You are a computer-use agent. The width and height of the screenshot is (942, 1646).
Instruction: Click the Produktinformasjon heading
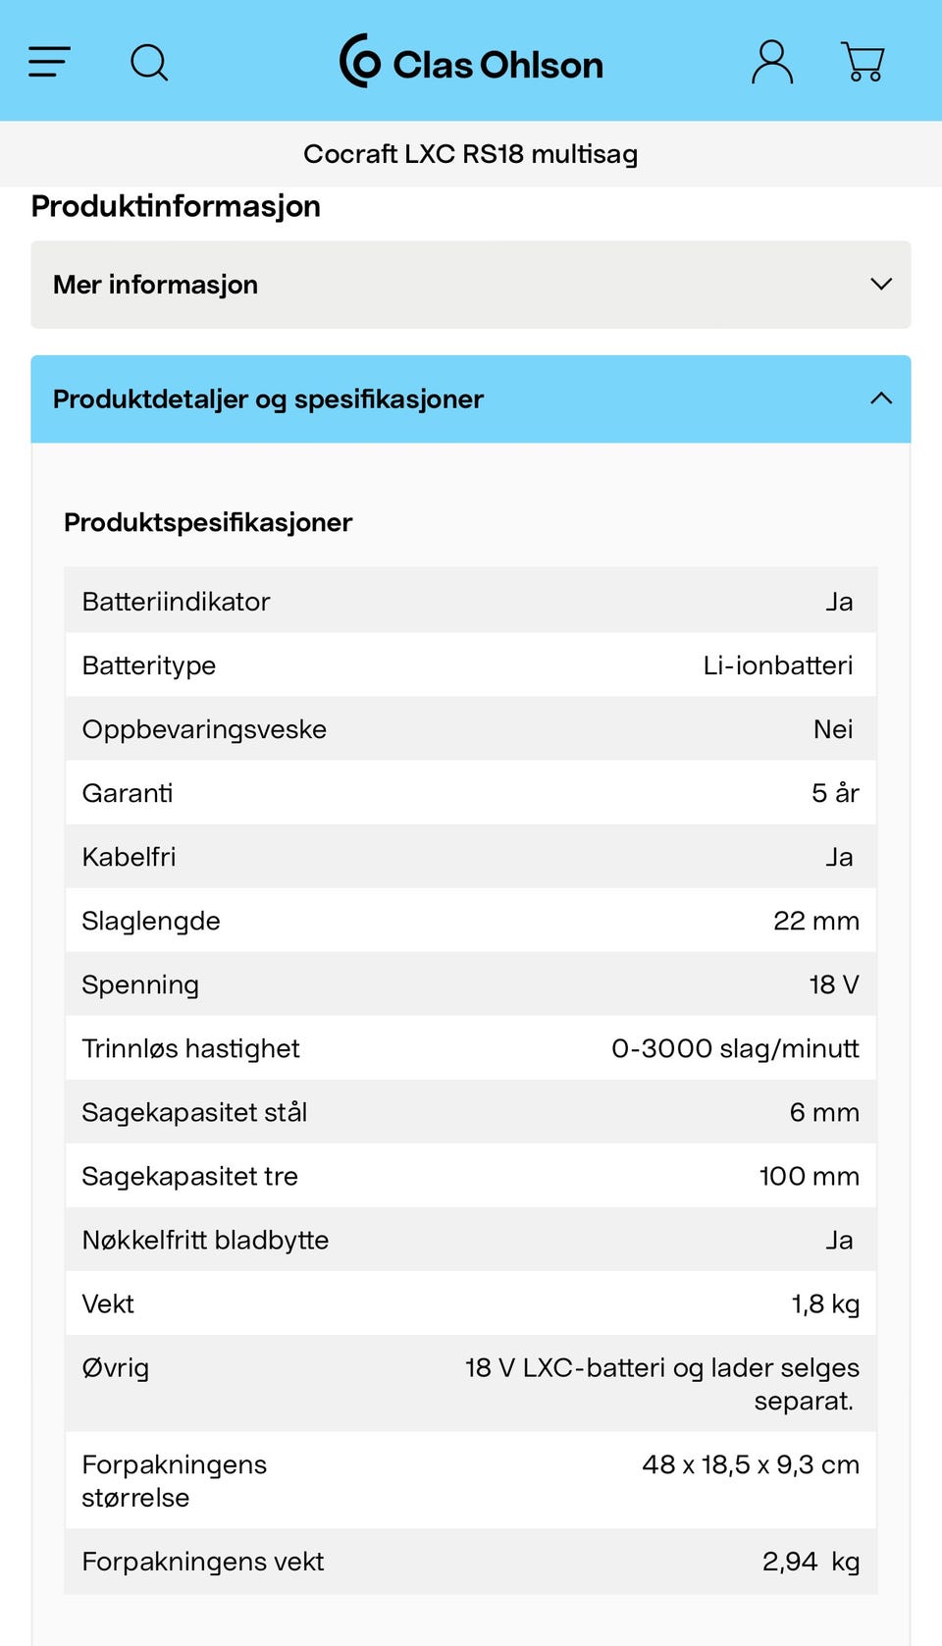click(176, 206)
